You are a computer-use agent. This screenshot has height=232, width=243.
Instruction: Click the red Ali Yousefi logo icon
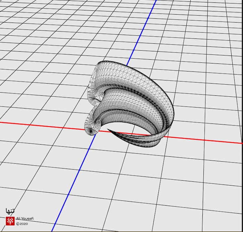click(10, 221)
